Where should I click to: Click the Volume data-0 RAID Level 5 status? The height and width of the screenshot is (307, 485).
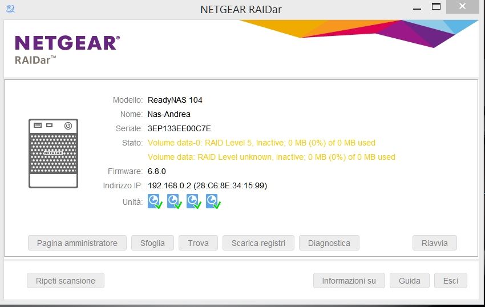(x=262, y=143)
